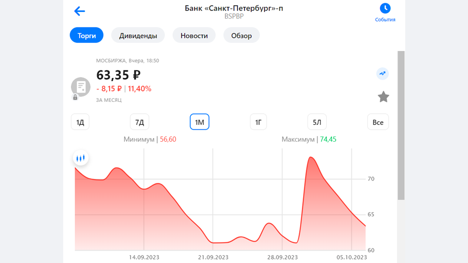The height and width of the screenshot is (263, 468).
Task: Open the Торги tab
Action: coord(86,35)
